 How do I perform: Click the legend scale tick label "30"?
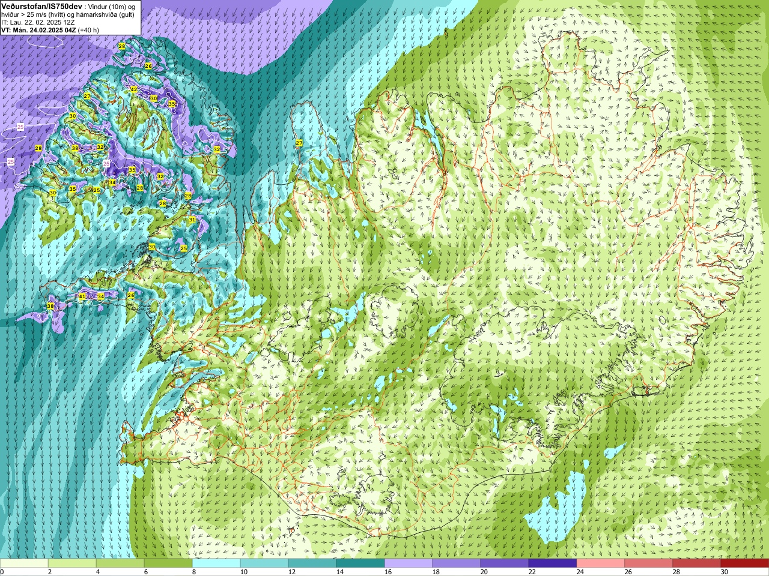725,572
